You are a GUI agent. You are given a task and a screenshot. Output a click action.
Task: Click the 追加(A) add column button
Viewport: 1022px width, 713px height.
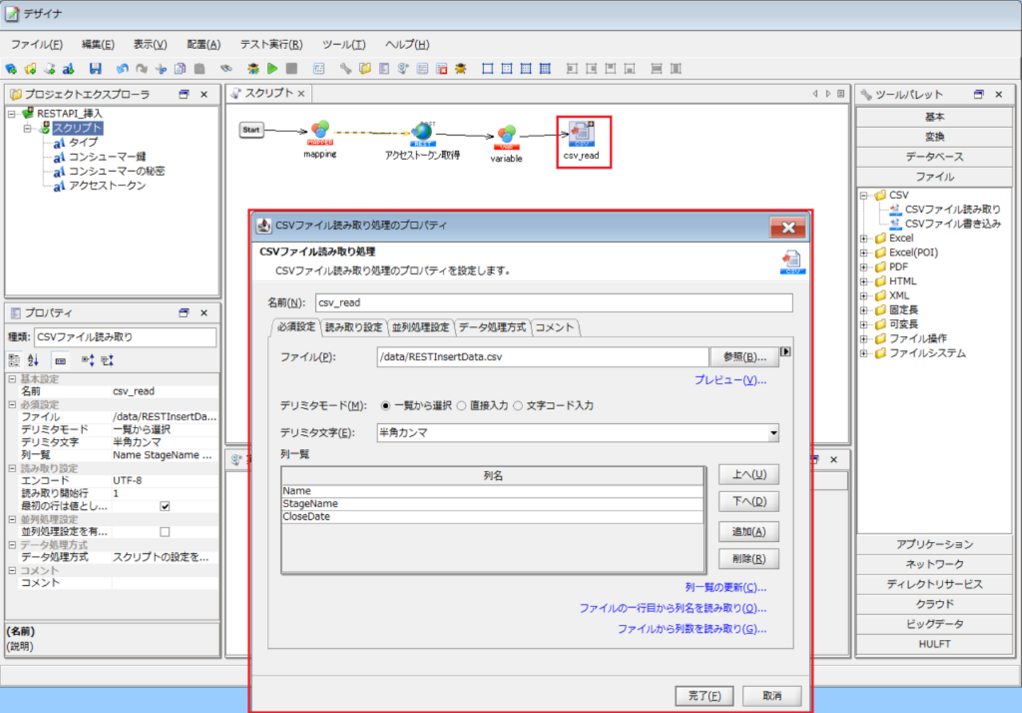(x=749, y=532)
